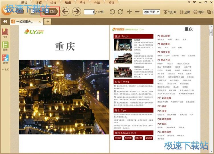Click the 便利 Convenience section header
Screen dimensions: 214x154
click(x=134, y=133)
